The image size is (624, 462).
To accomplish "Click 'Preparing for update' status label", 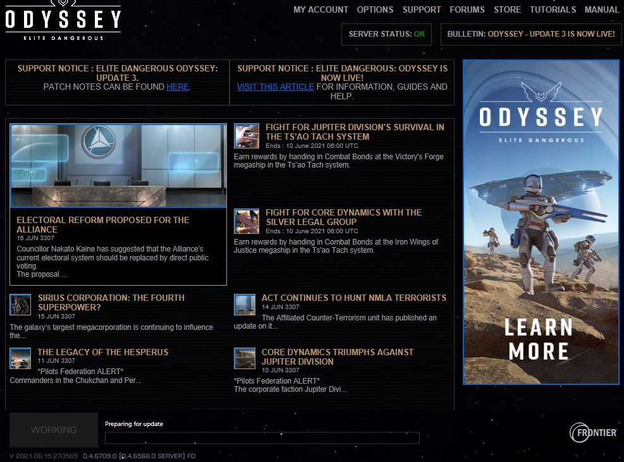I will pos(134,424).
